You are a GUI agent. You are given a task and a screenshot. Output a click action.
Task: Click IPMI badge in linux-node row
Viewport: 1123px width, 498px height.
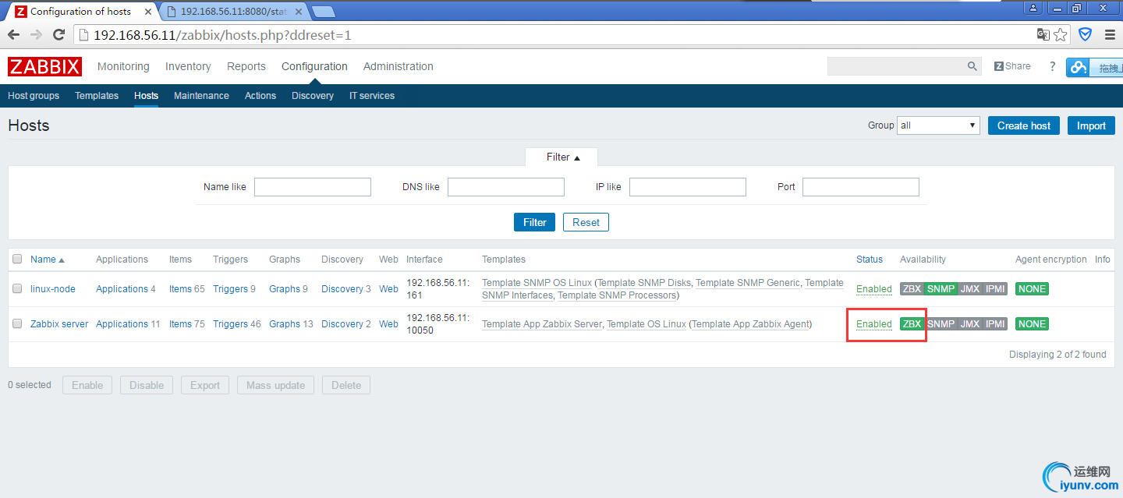(x=995, y=289)
